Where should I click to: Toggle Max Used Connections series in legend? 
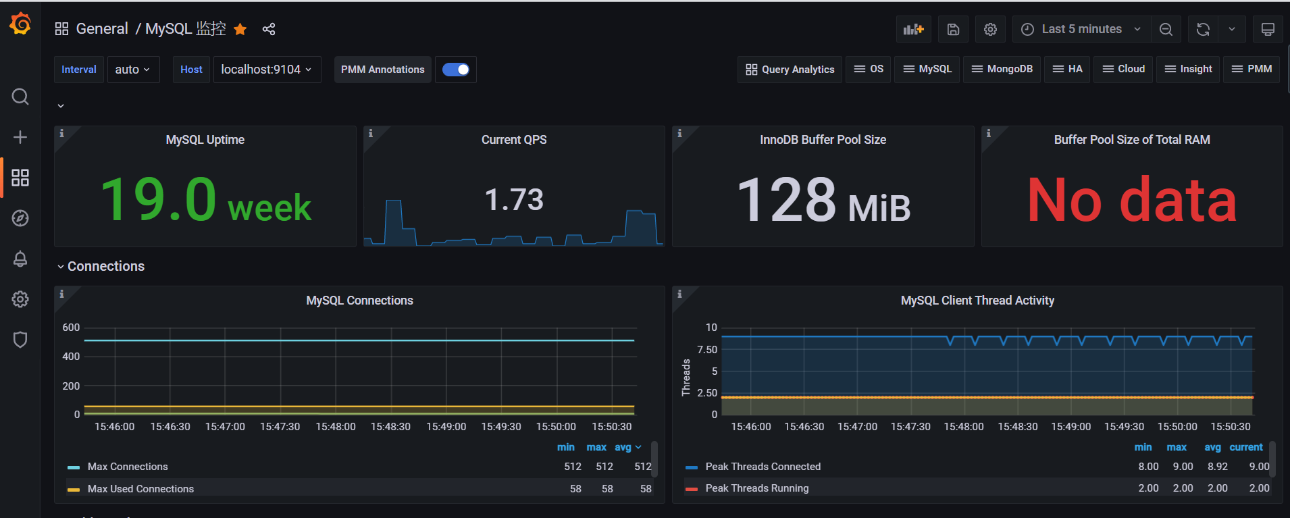tap(140, 489)
